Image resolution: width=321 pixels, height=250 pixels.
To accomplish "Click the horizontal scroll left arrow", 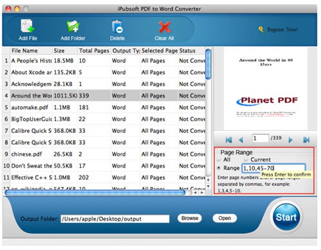I will (x=195, y=192).
